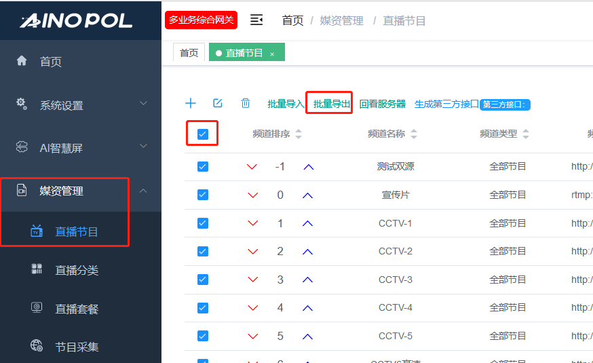Switch to the 首页 tab

pos(189,53)
